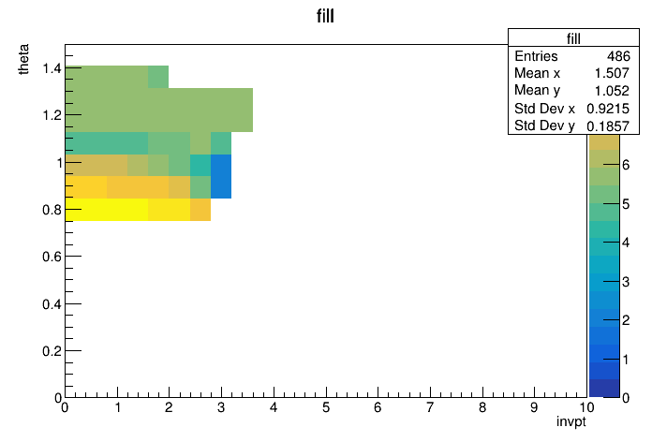Screen dimensions: 652x442
Task: Select y-axis tick label 0.4
Action: click(52, 304)
